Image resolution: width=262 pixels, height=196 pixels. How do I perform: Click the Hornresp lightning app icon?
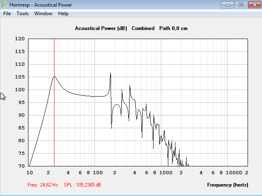pyautogui.click(x=4, y=5)
